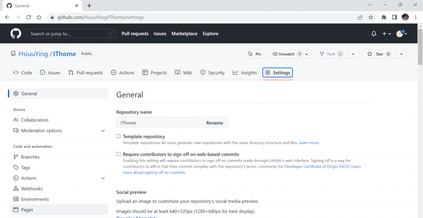Open the Developer Certificate of Origin link
The image size is (423, 218).
click(x=317, y=166)
